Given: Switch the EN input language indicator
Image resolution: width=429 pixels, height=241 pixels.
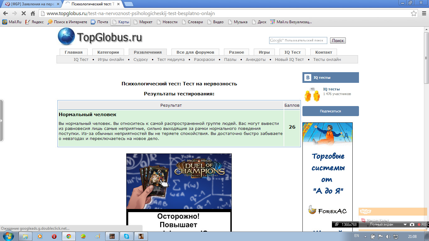Looking at the screenshot, I should [x=356, y=236].
